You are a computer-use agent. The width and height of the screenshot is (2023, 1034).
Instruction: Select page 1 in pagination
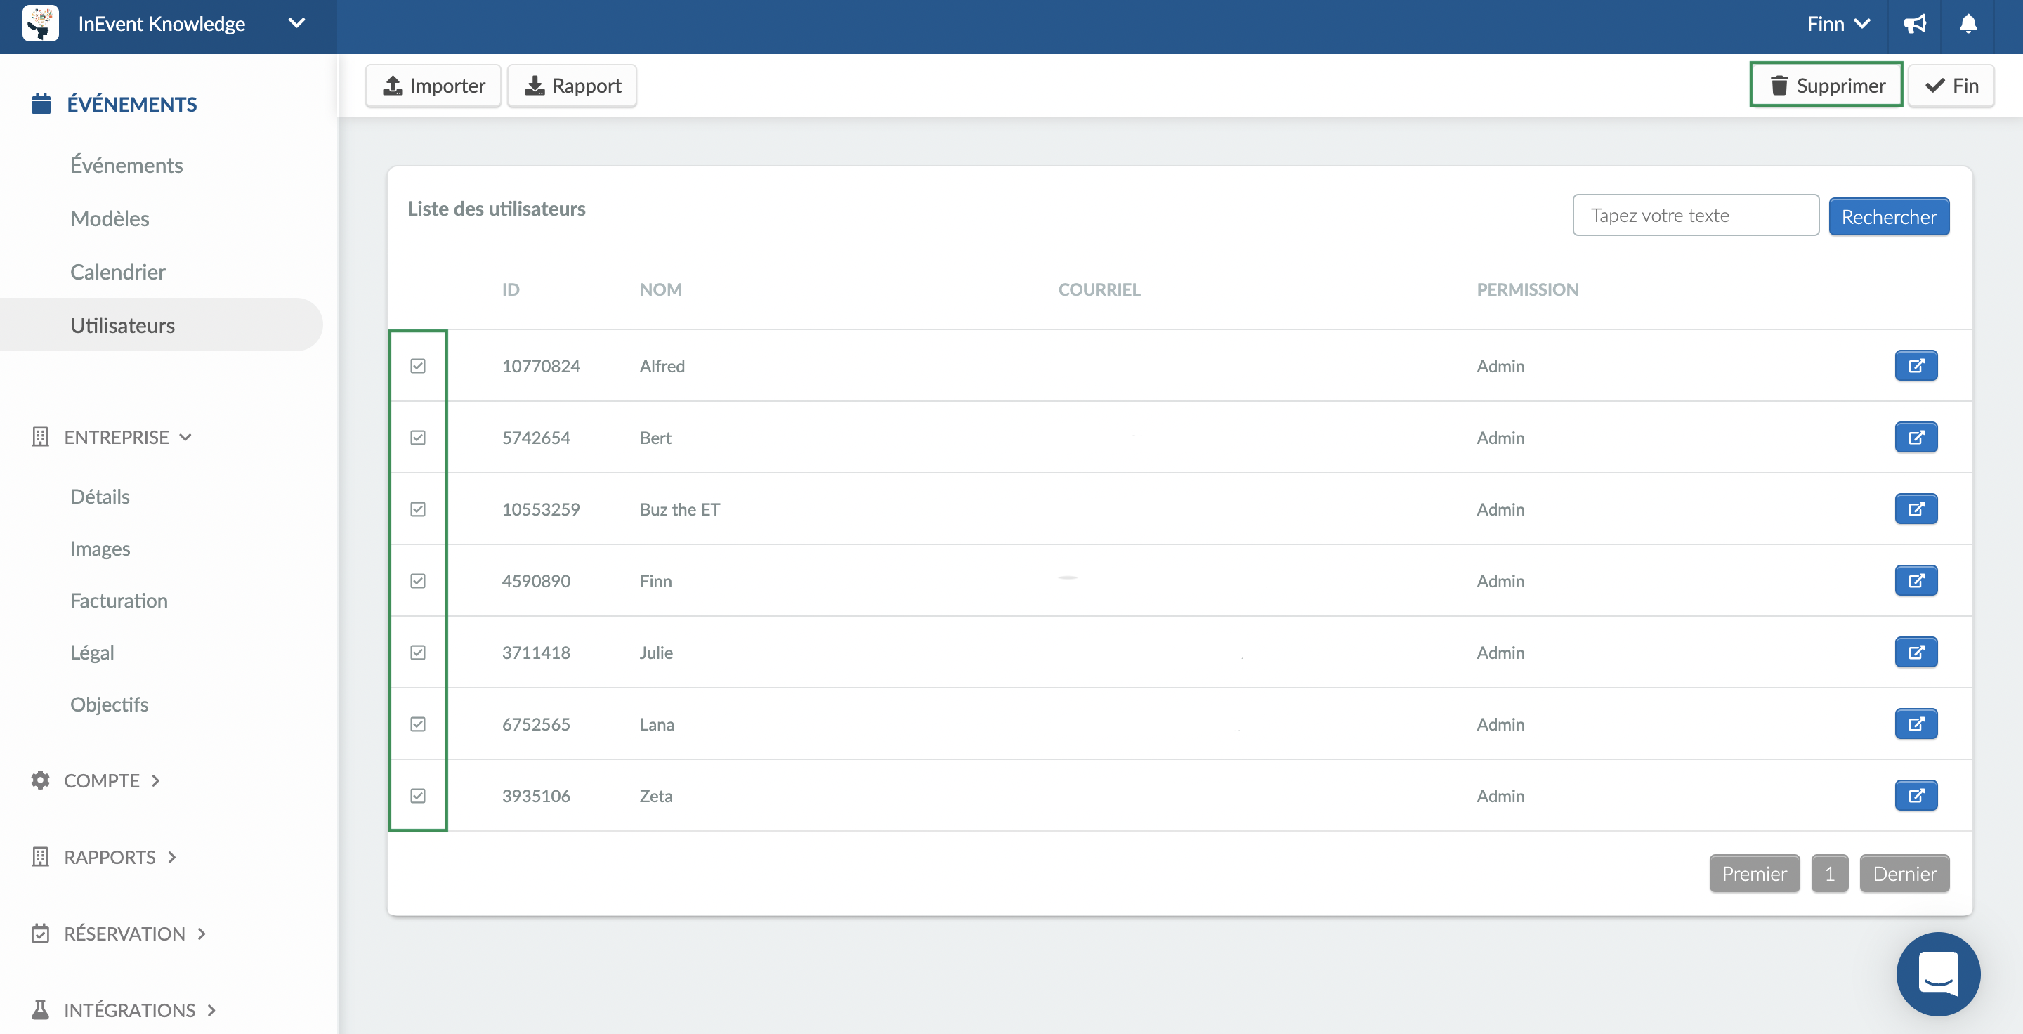click(x=1830, y=873)
